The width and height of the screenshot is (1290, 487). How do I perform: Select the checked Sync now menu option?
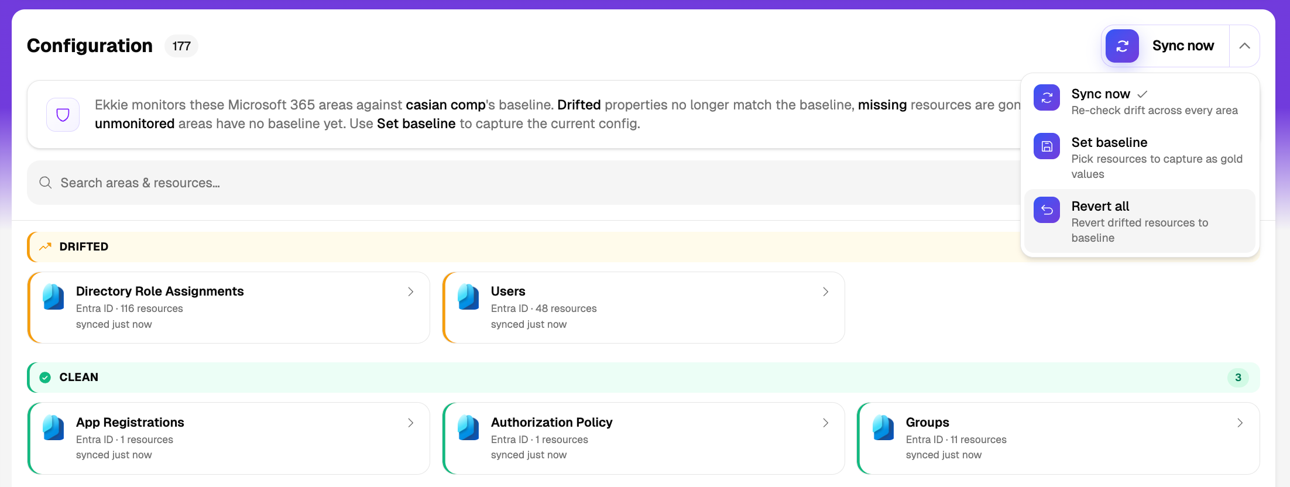pos(1140,101)
